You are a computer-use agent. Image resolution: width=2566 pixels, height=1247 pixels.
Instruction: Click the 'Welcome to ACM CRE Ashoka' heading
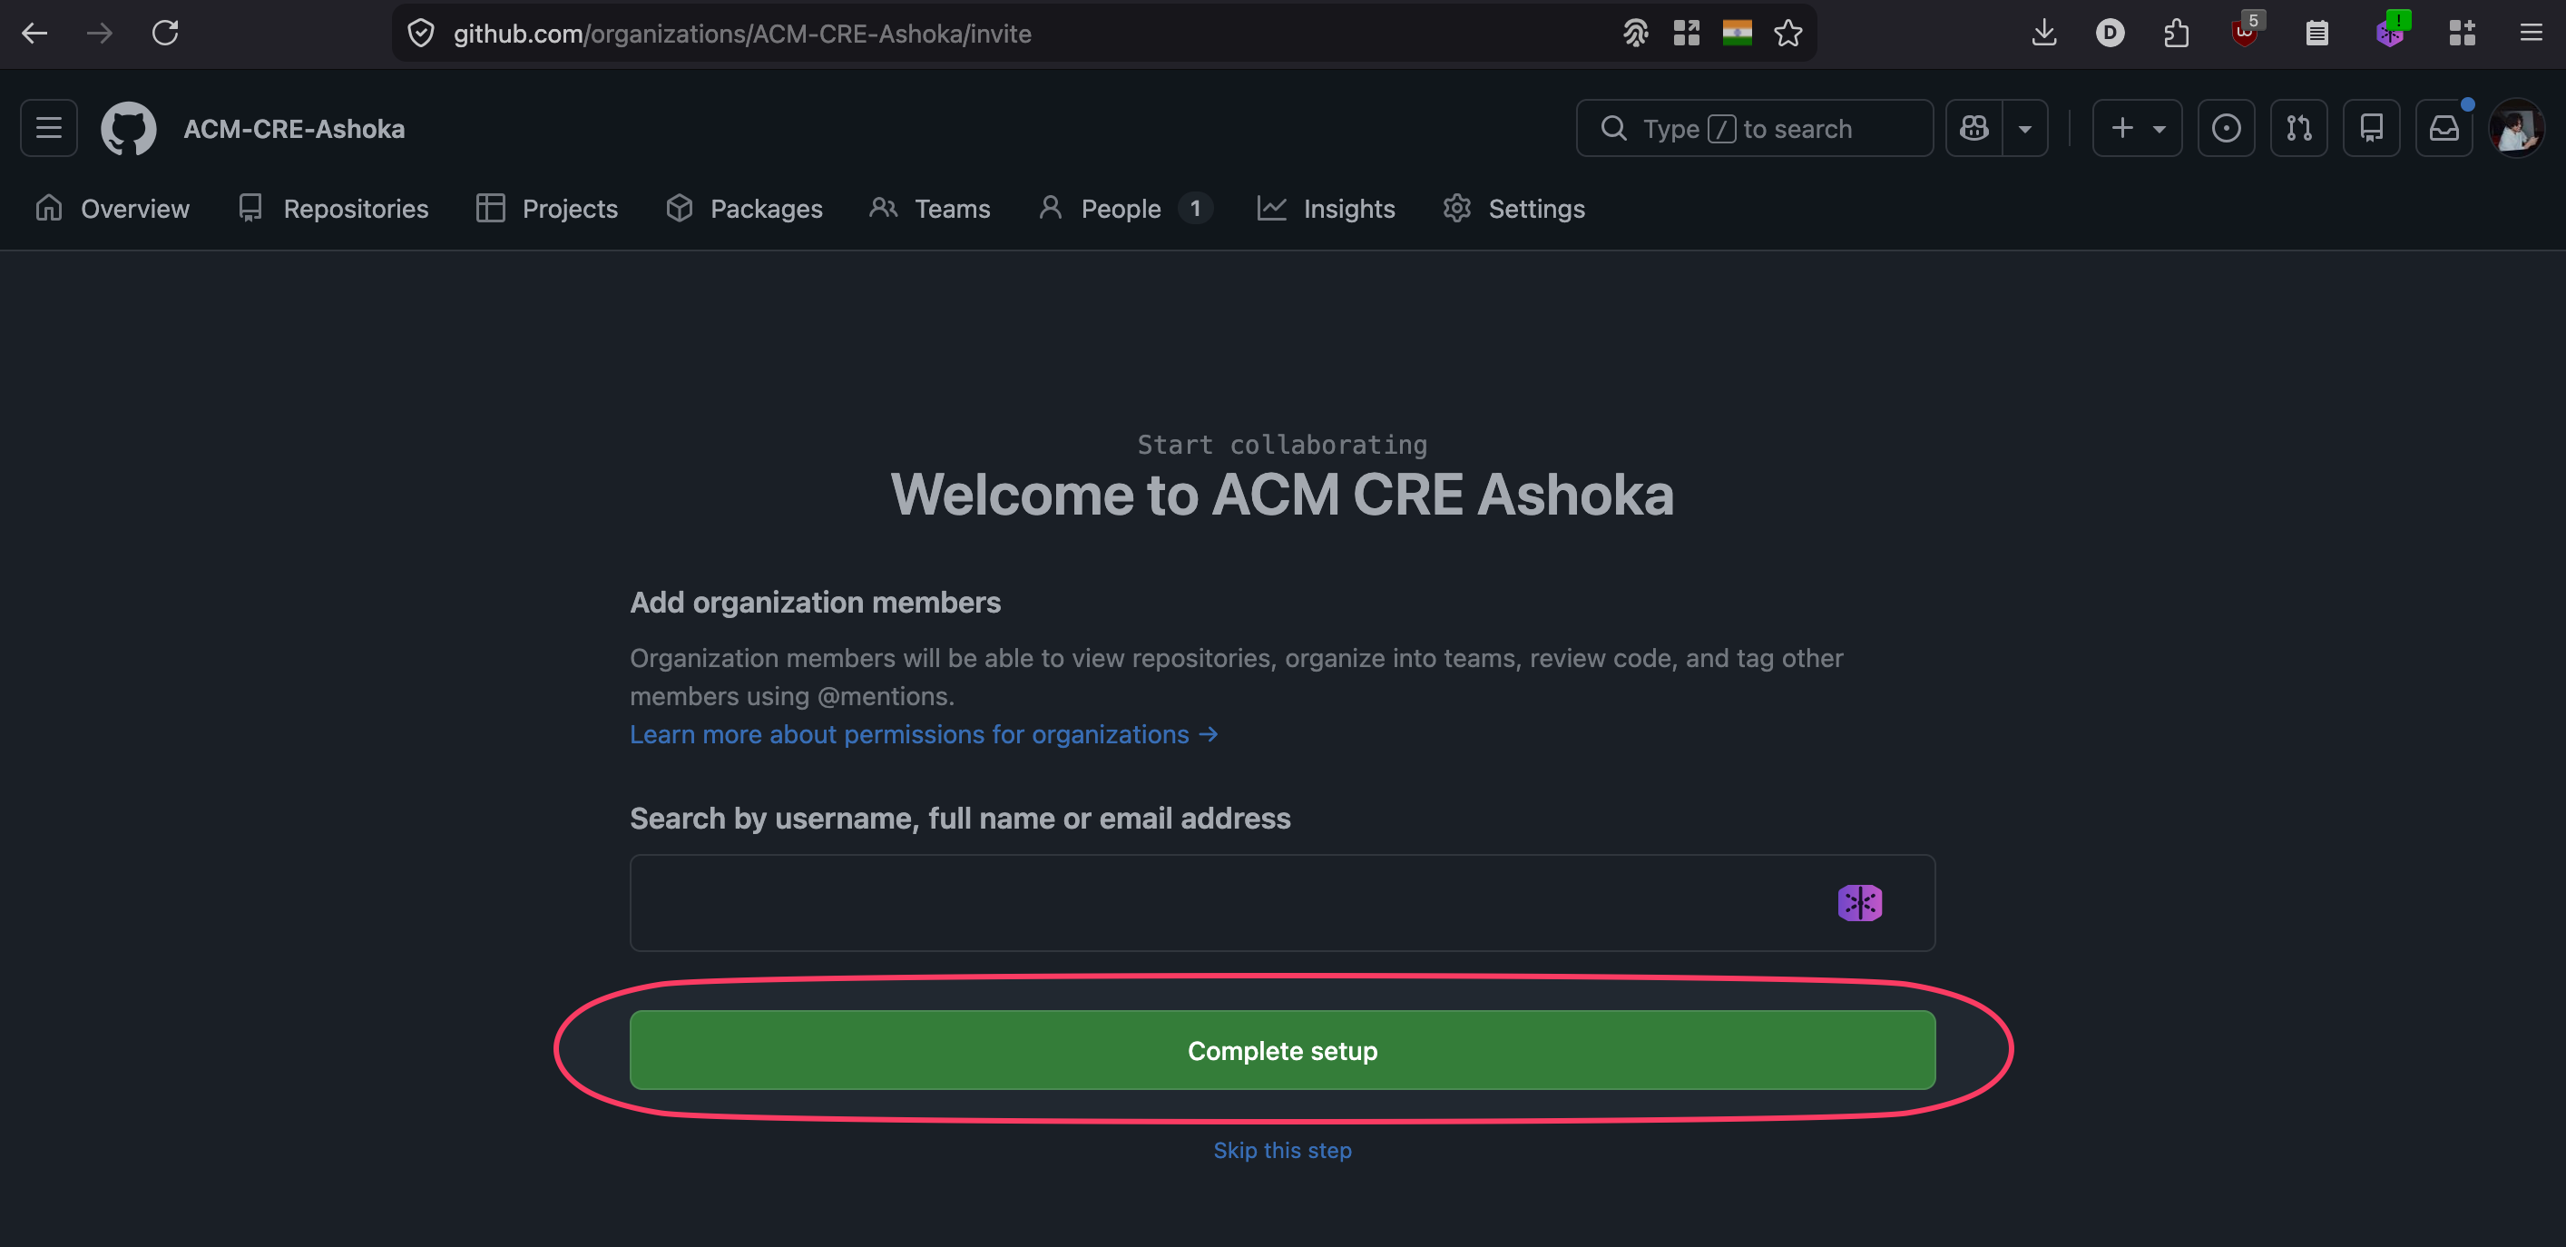pyautogui.click(x=1282, y=494)
